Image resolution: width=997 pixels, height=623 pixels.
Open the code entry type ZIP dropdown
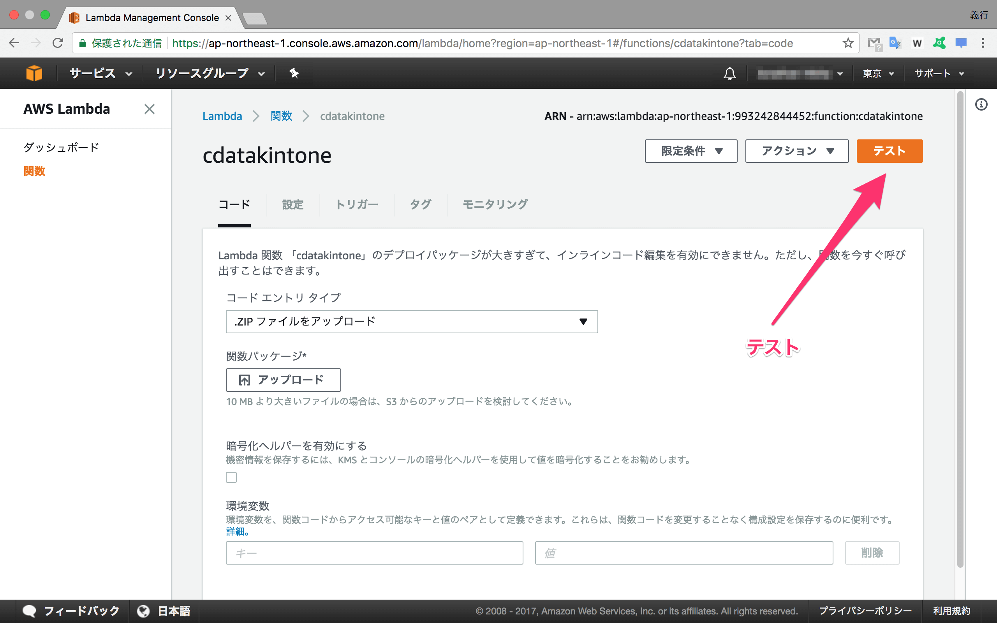pos(412,321)
